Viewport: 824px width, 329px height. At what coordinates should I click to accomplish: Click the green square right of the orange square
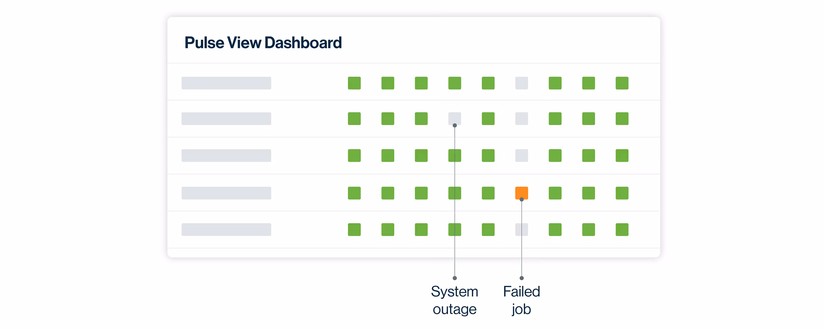click(x=555, y=193)
